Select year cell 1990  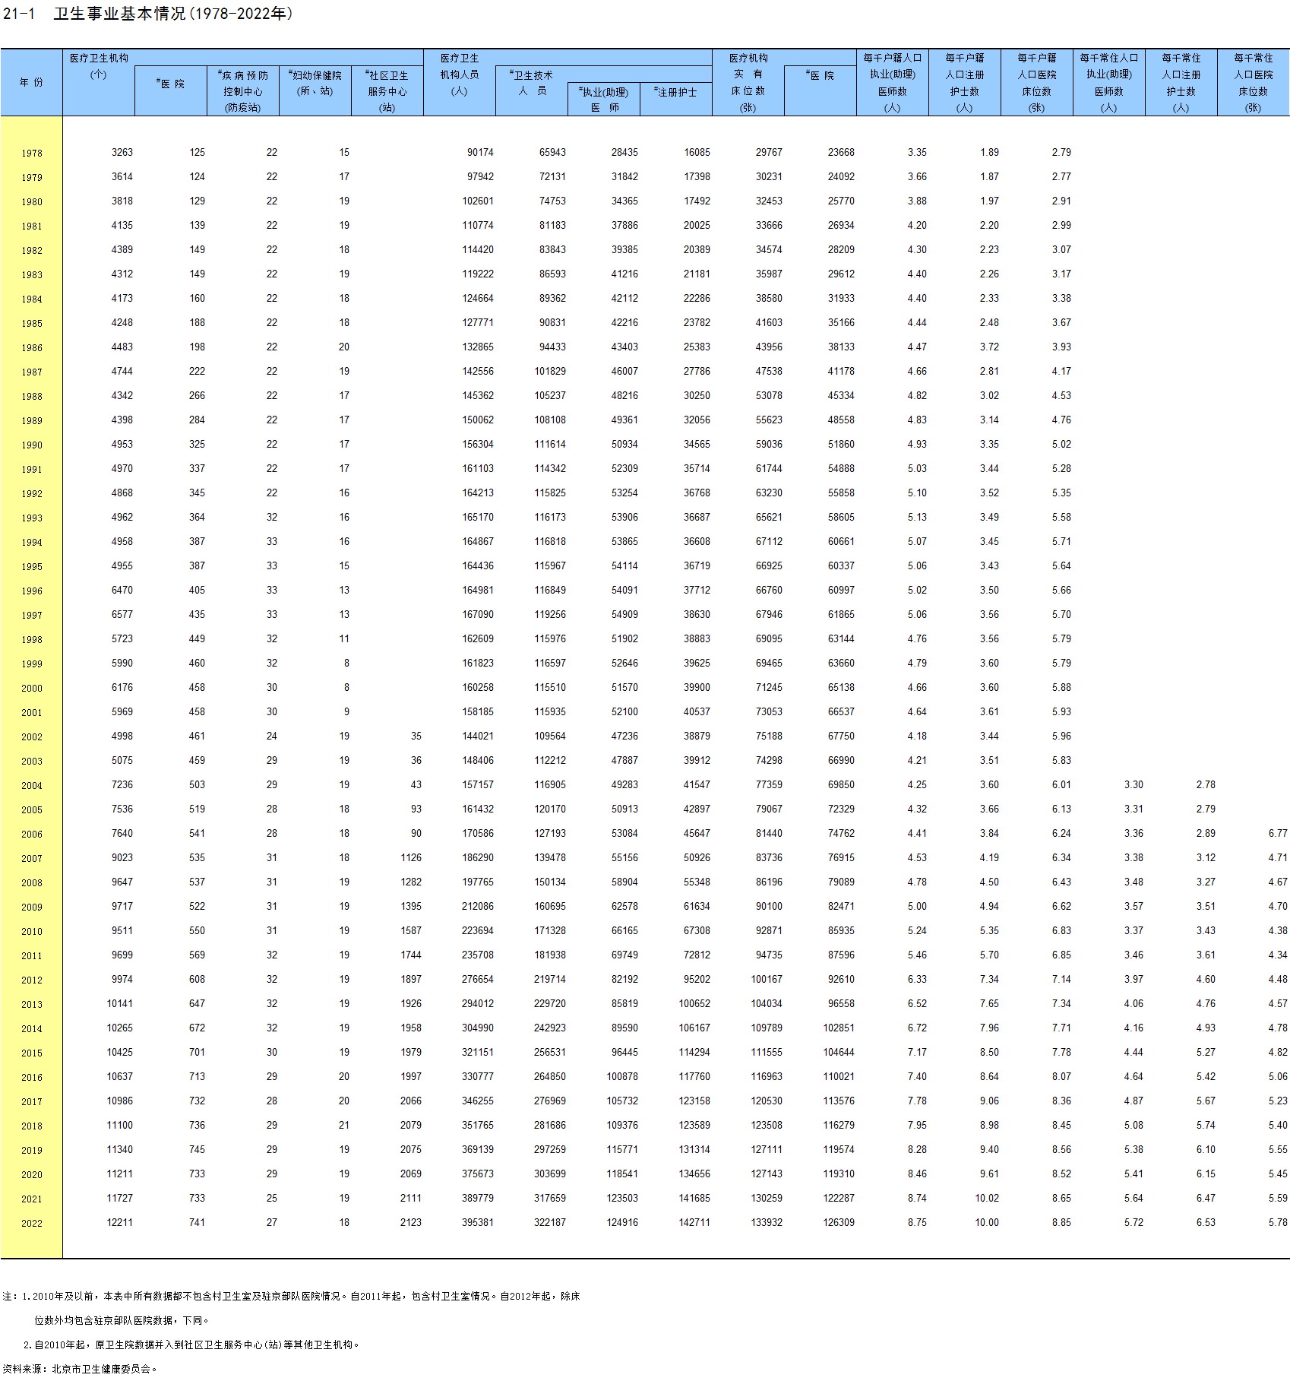click(x=32, y=445)
